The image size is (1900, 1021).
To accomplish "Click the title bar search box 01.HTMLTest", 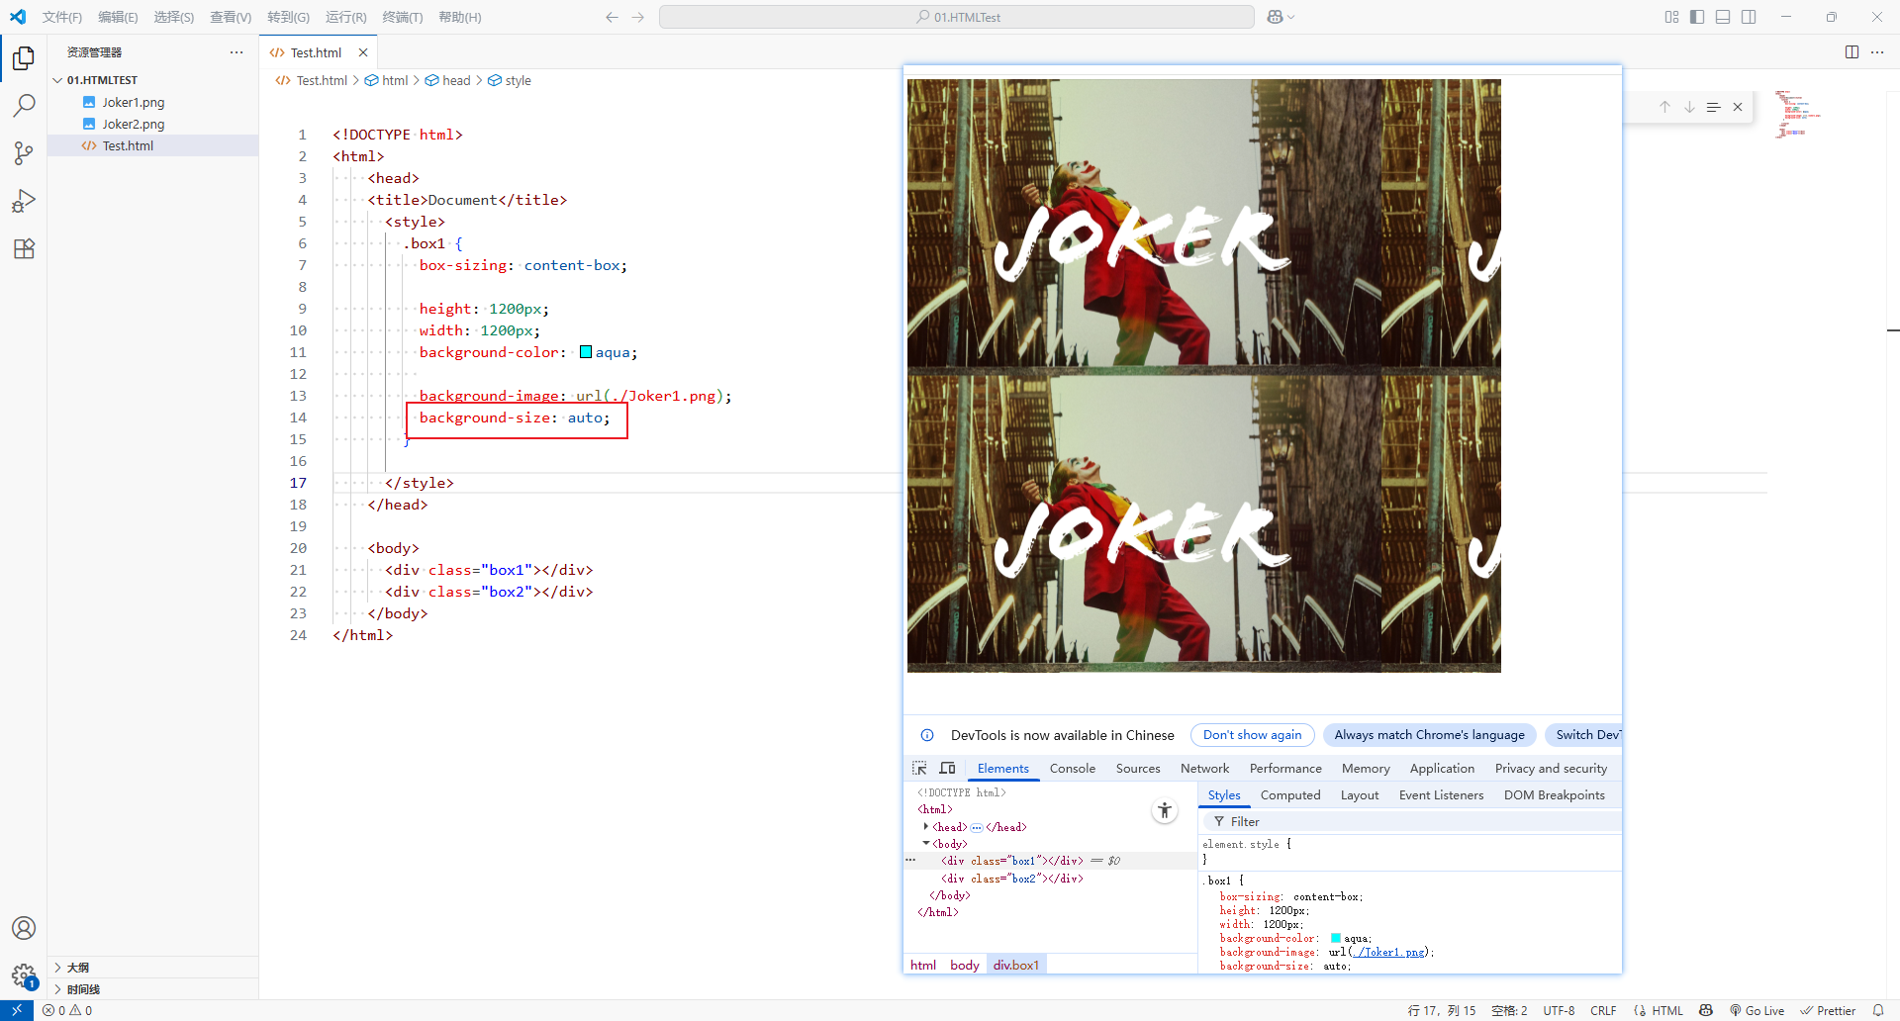I will tap(957, 17).
